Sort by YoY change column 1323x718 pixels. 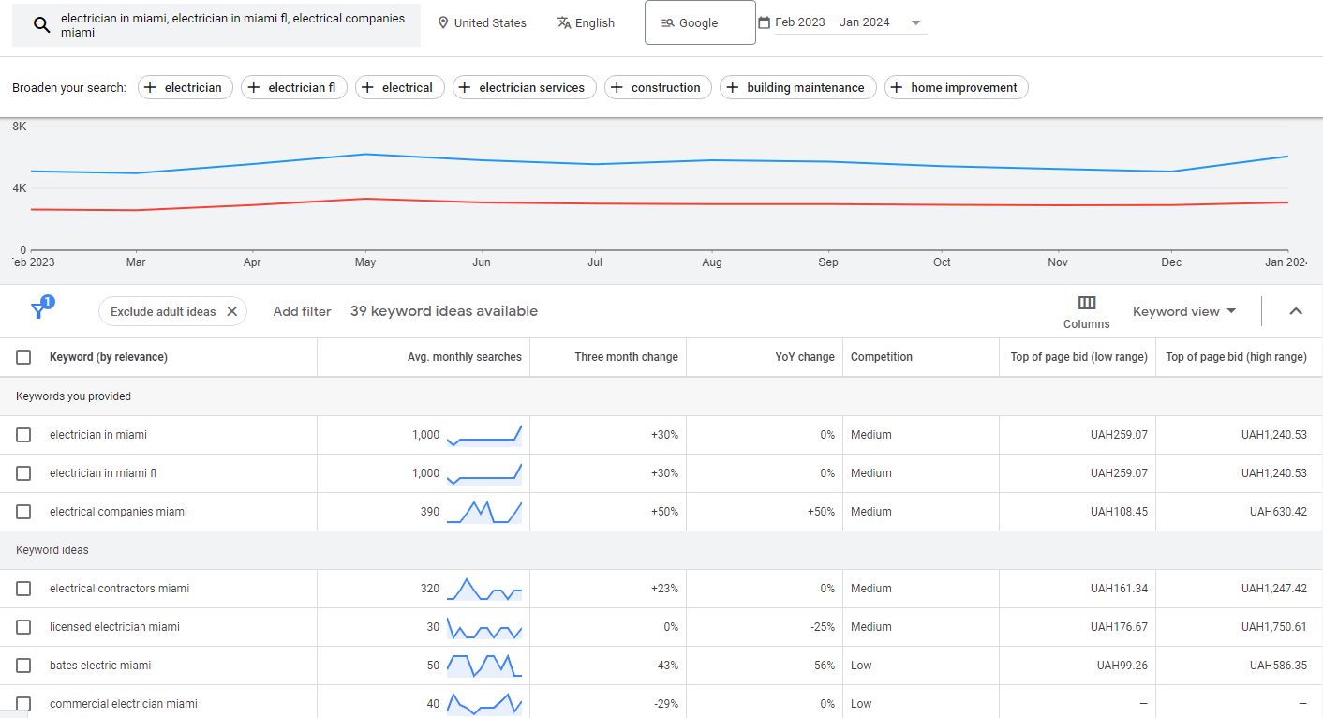pos(803,357)
